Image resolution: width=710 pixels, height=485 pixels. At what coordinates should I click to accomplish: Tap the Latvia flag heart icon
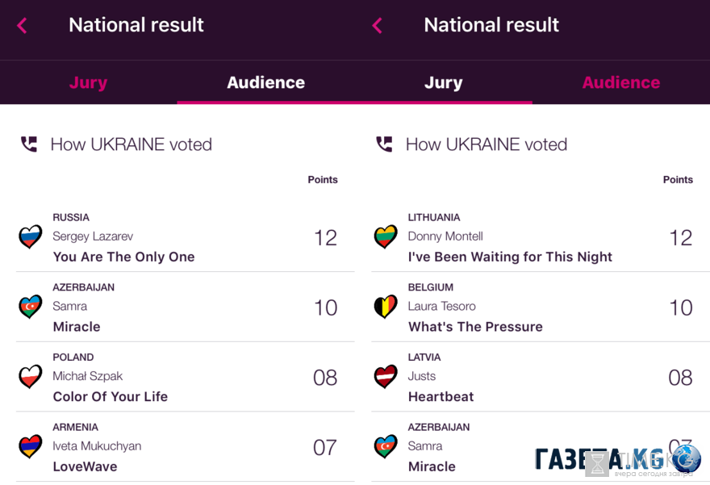[x=386, y=376]
